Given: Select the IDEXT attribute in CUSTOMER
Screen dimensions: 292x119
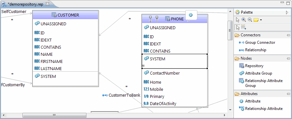Looking at the screenshot, I should click(x=43, y=40).
